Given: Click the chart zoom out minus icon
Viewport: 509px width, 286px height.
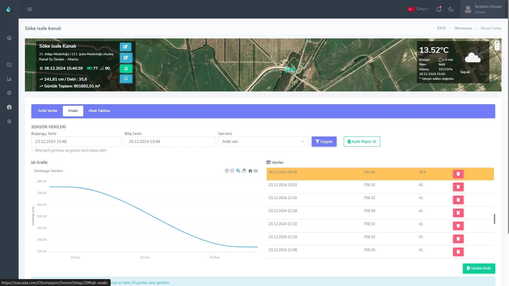Looking at the screenshot, I should [232, 171].
